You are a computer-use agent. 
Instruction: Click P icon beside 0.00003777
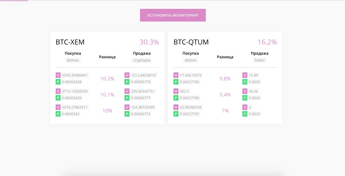tap(127, 98)
